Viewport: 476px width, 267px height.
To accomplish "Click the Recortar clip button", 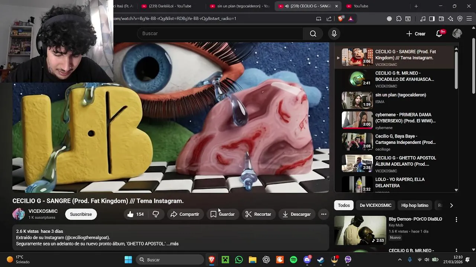I will click(x=258, y=214).
